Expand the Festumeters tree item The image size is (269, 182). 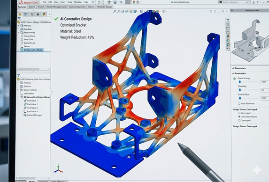click(18, 32)
